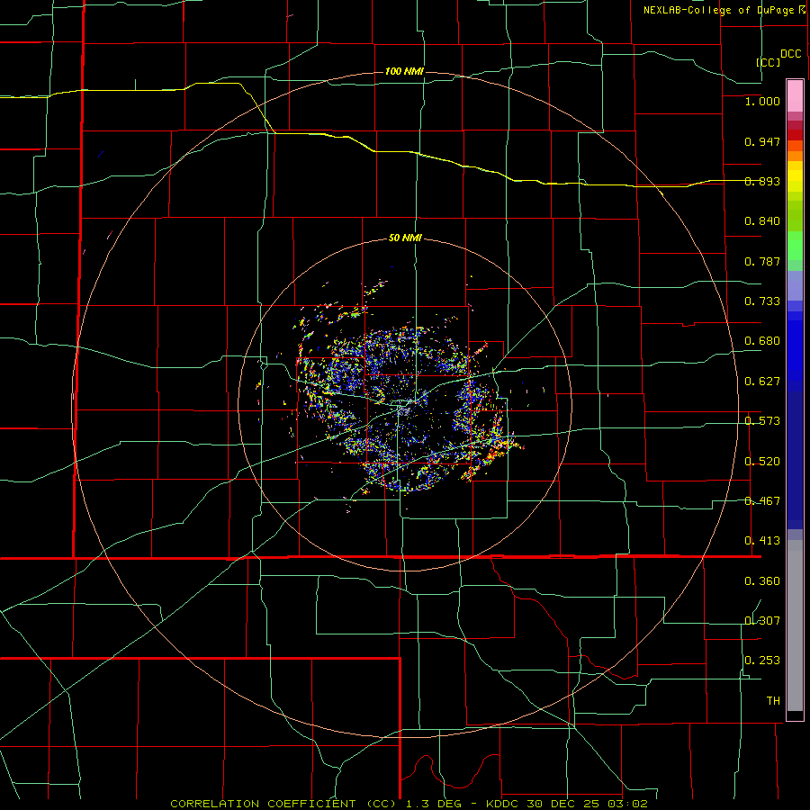Image resolution: width=810 pixels, height=810 pixels.
Task: Click the 0.893 scale value
Action: 762,181
